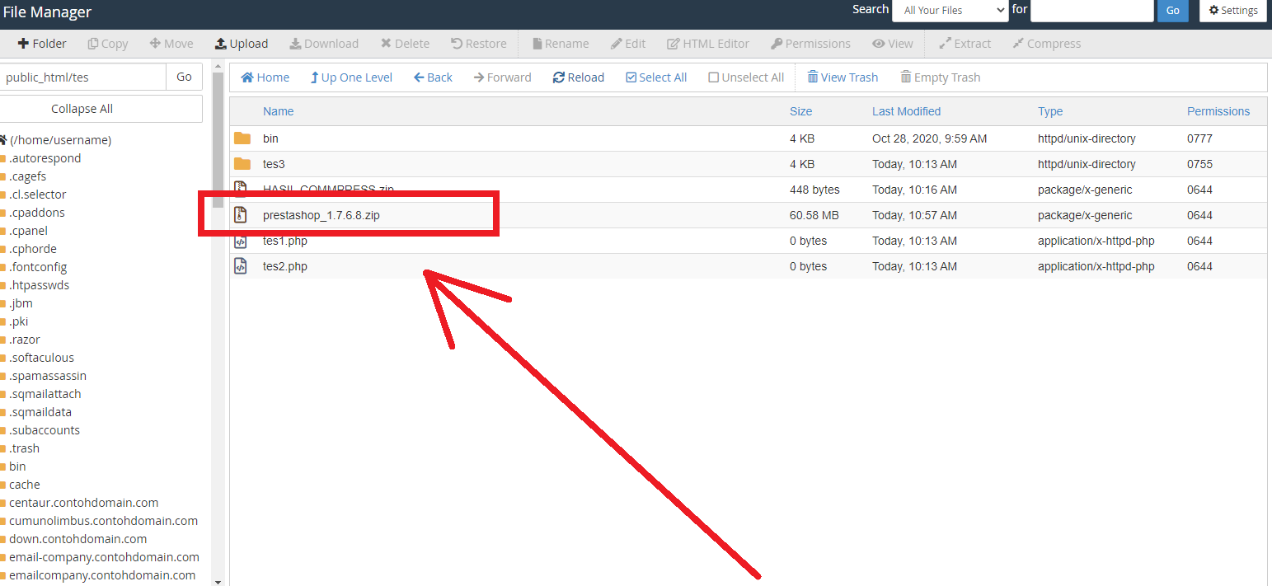Click the public_html/tes path input field

82,77
